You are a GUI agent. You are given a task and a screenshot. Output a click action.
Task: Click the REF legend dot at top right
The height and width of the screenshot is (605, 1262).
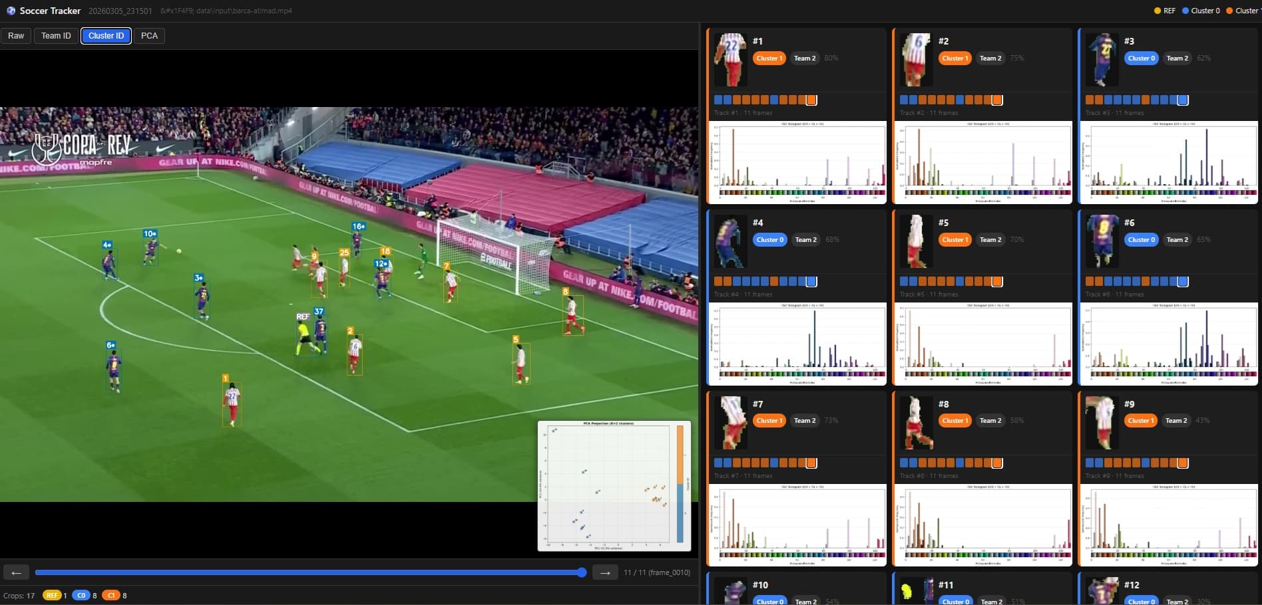(1157, 11)
